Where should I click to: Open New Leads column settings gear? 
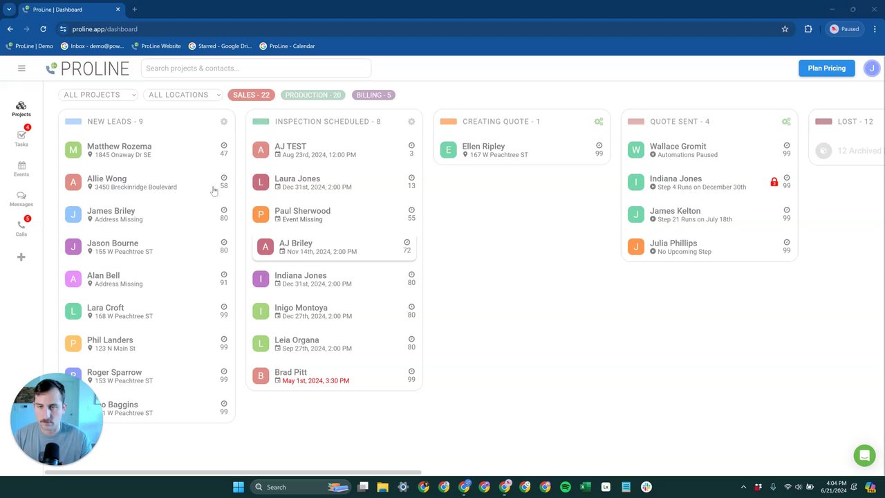(x=224, y=122)
